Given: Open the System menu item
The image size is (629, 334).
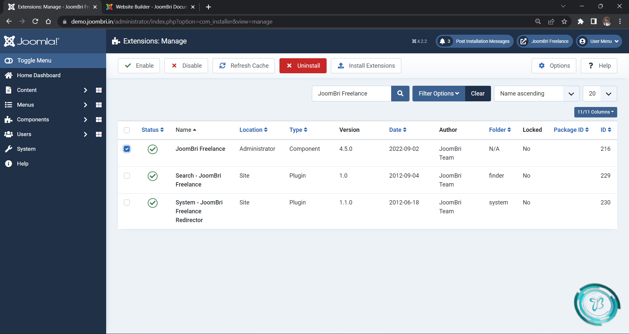Looking at the screenshot, I should pyautogui.click(x=26, y=149).
